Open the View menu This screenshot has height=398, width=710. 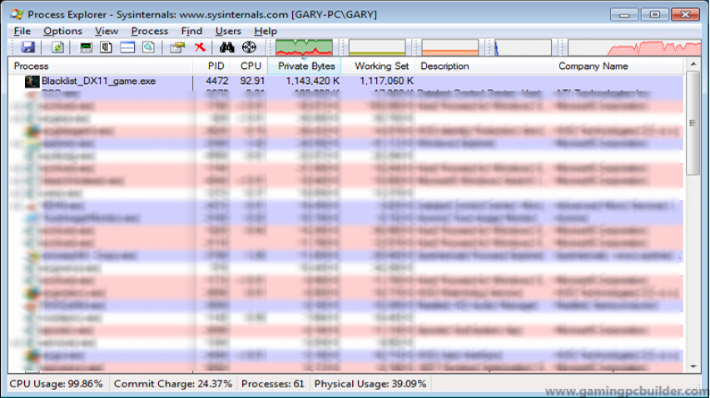tap(107, 31)
